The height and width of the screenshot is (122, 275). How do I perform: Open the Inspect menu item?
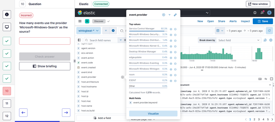pos(245,21)
